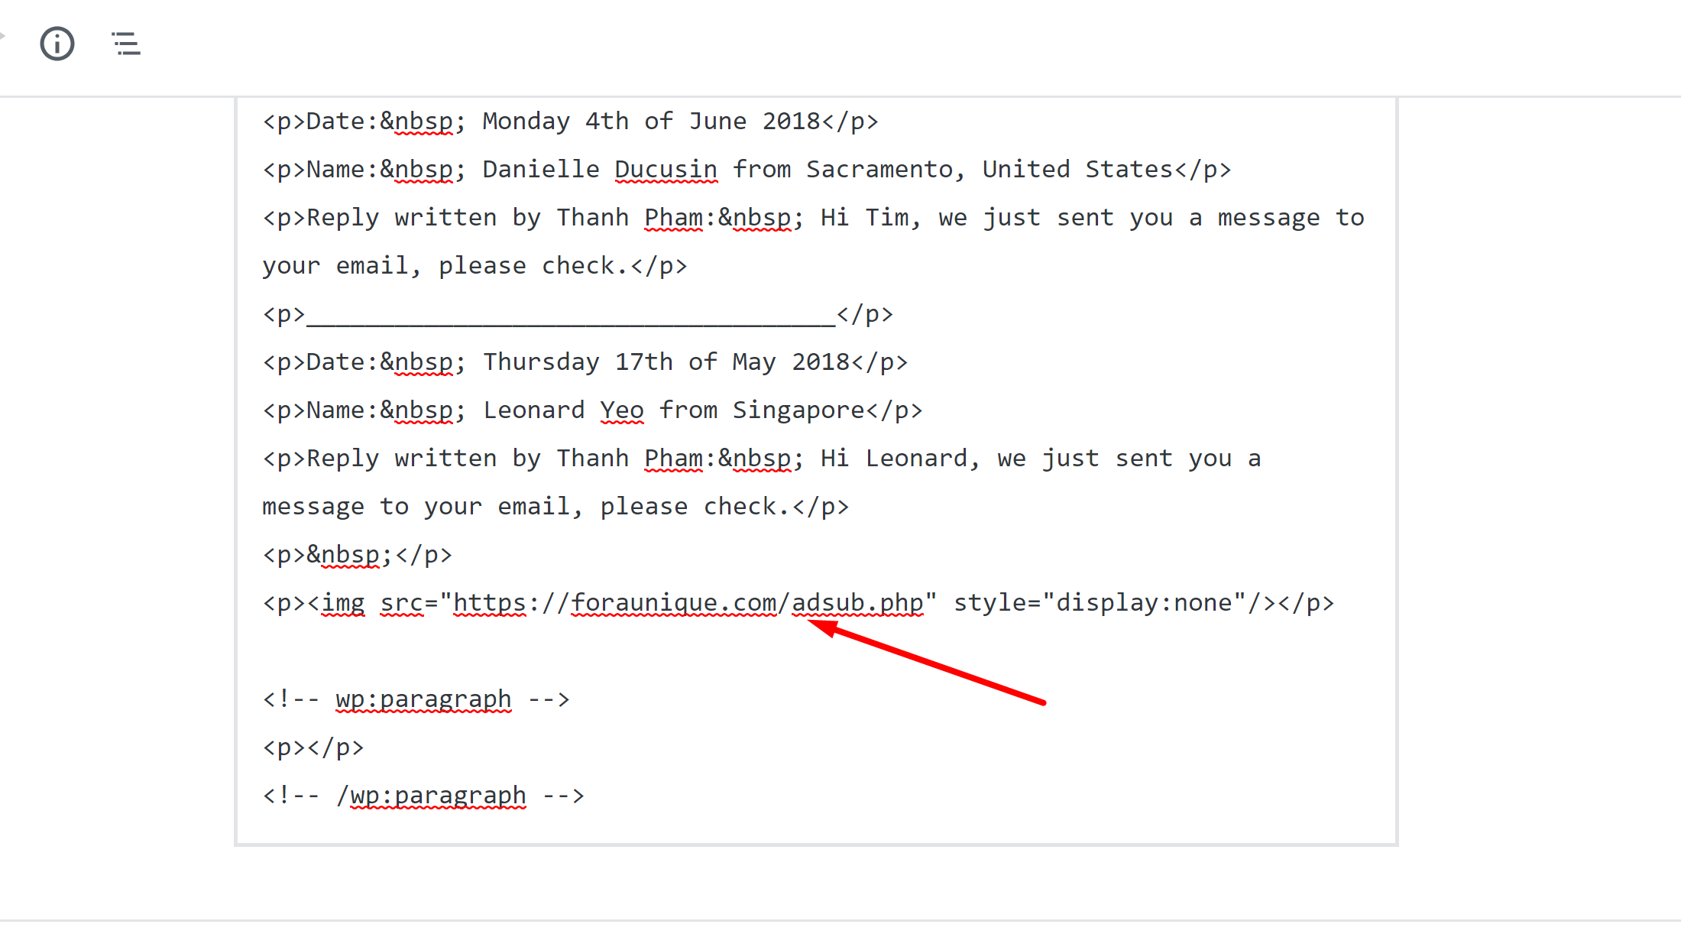Click the 'Hi Leonard' reply text

893,458
